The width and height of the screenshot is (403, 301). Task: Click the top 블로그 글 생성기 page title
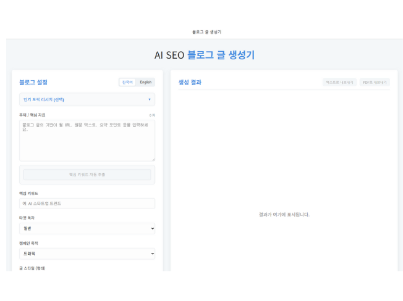pos(206,31)
